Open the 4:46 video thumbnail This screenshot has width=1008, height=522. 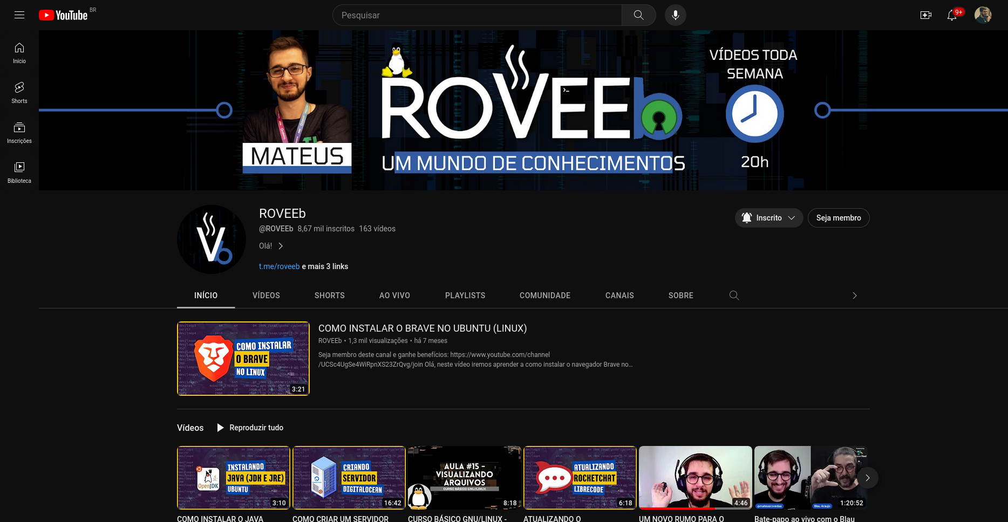[695, 478]
